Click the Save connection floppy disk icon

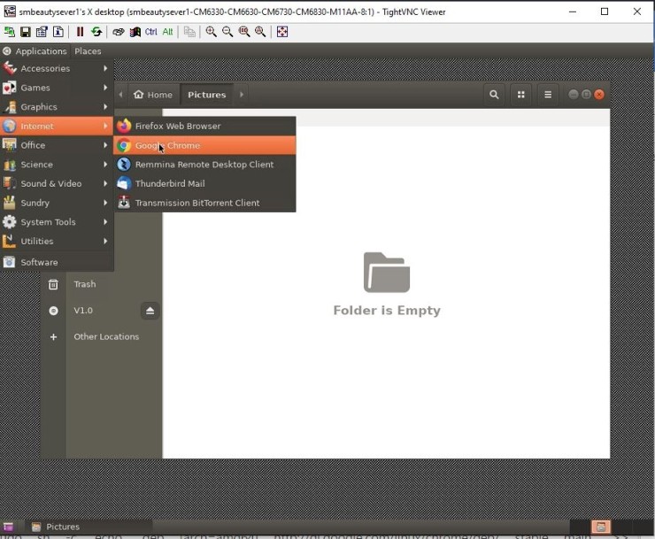pyautogui.click(x=26, y=32)
